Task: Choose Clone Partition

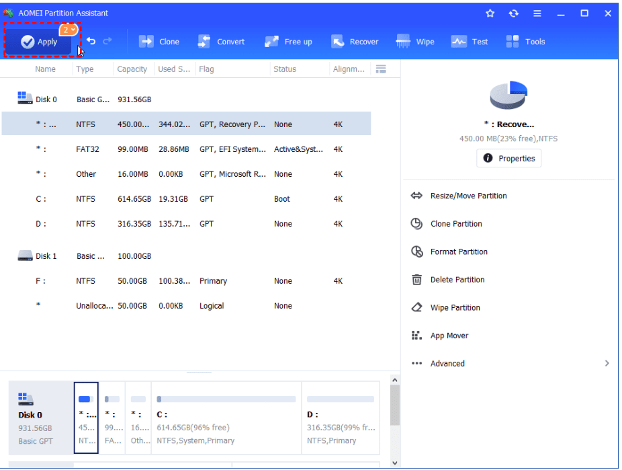Action: pos(456,224)
